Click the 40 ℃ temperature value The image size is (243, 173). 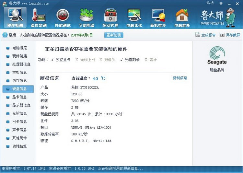click(x=99, y=78)
